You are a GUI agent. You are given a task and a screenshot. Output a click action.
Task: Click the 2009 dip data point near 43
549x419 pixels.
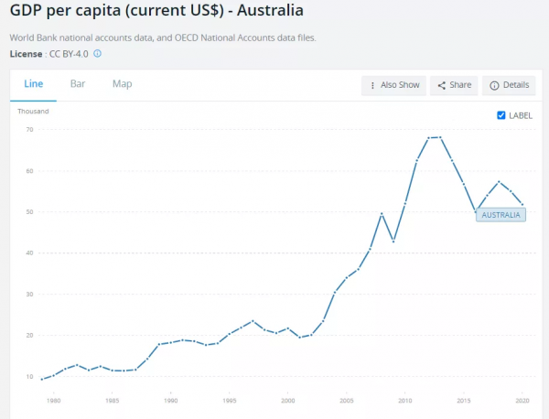pyautogui.click(x=393, y=242)
